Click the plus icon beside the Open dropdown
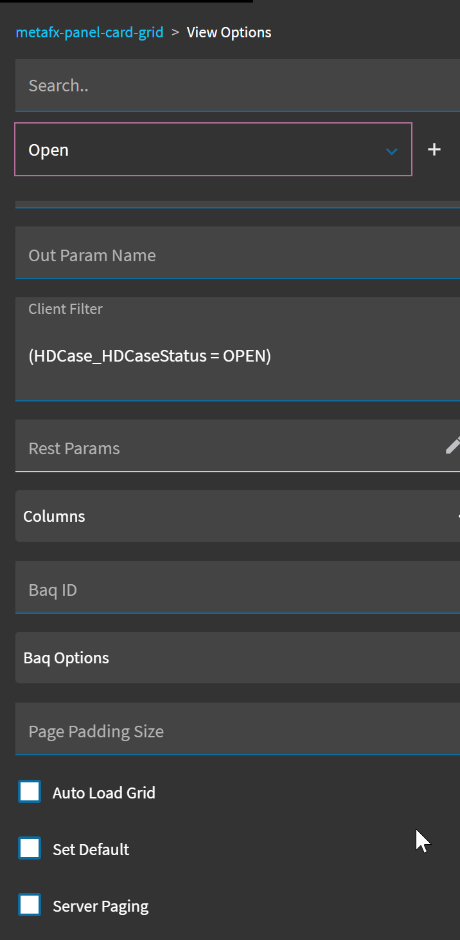Viewport: 460px width, 940px height. point(434,149)
